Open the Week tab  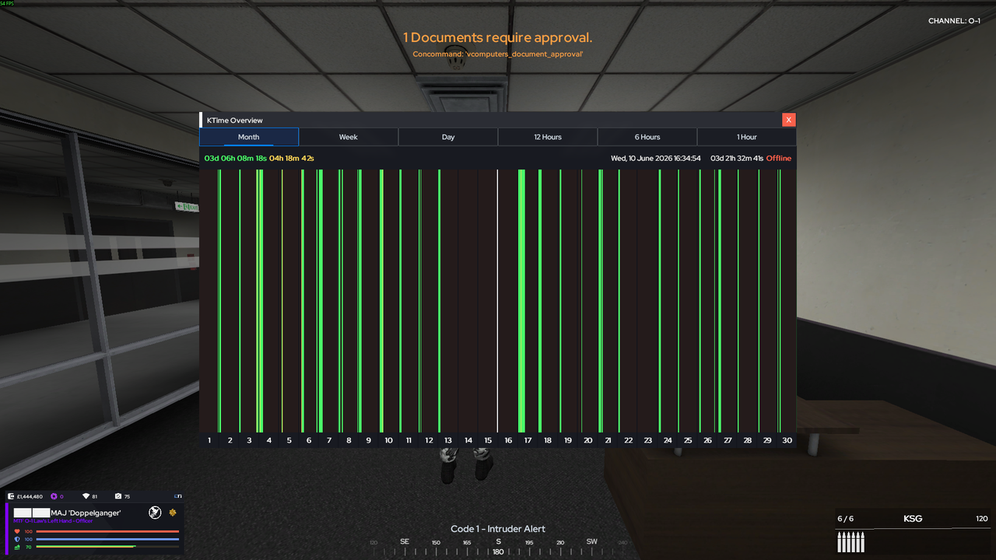(349, 137)
